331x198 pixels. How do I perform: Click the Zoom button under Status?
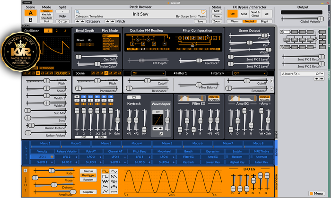click(x=216, y=21)
